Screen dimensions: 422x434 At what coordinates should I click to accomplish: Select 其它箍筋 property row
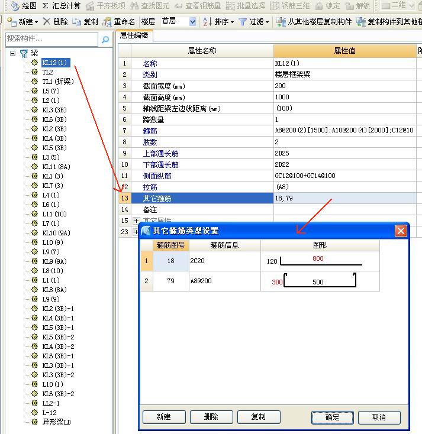(x=202, y=198)
